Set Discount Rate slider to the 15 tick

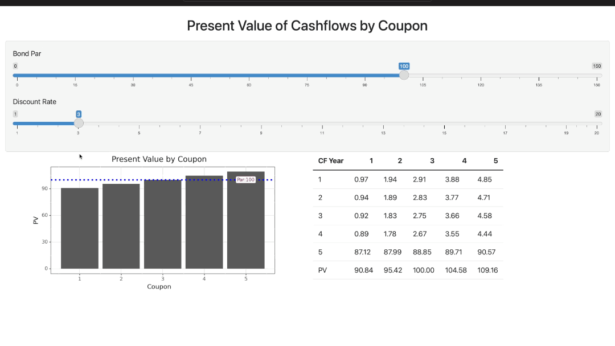coord(444,123)
